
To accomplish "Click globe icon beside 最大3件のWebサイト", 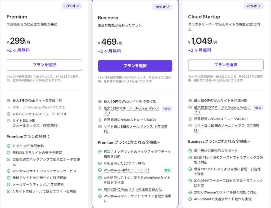I will coord(9,101).
